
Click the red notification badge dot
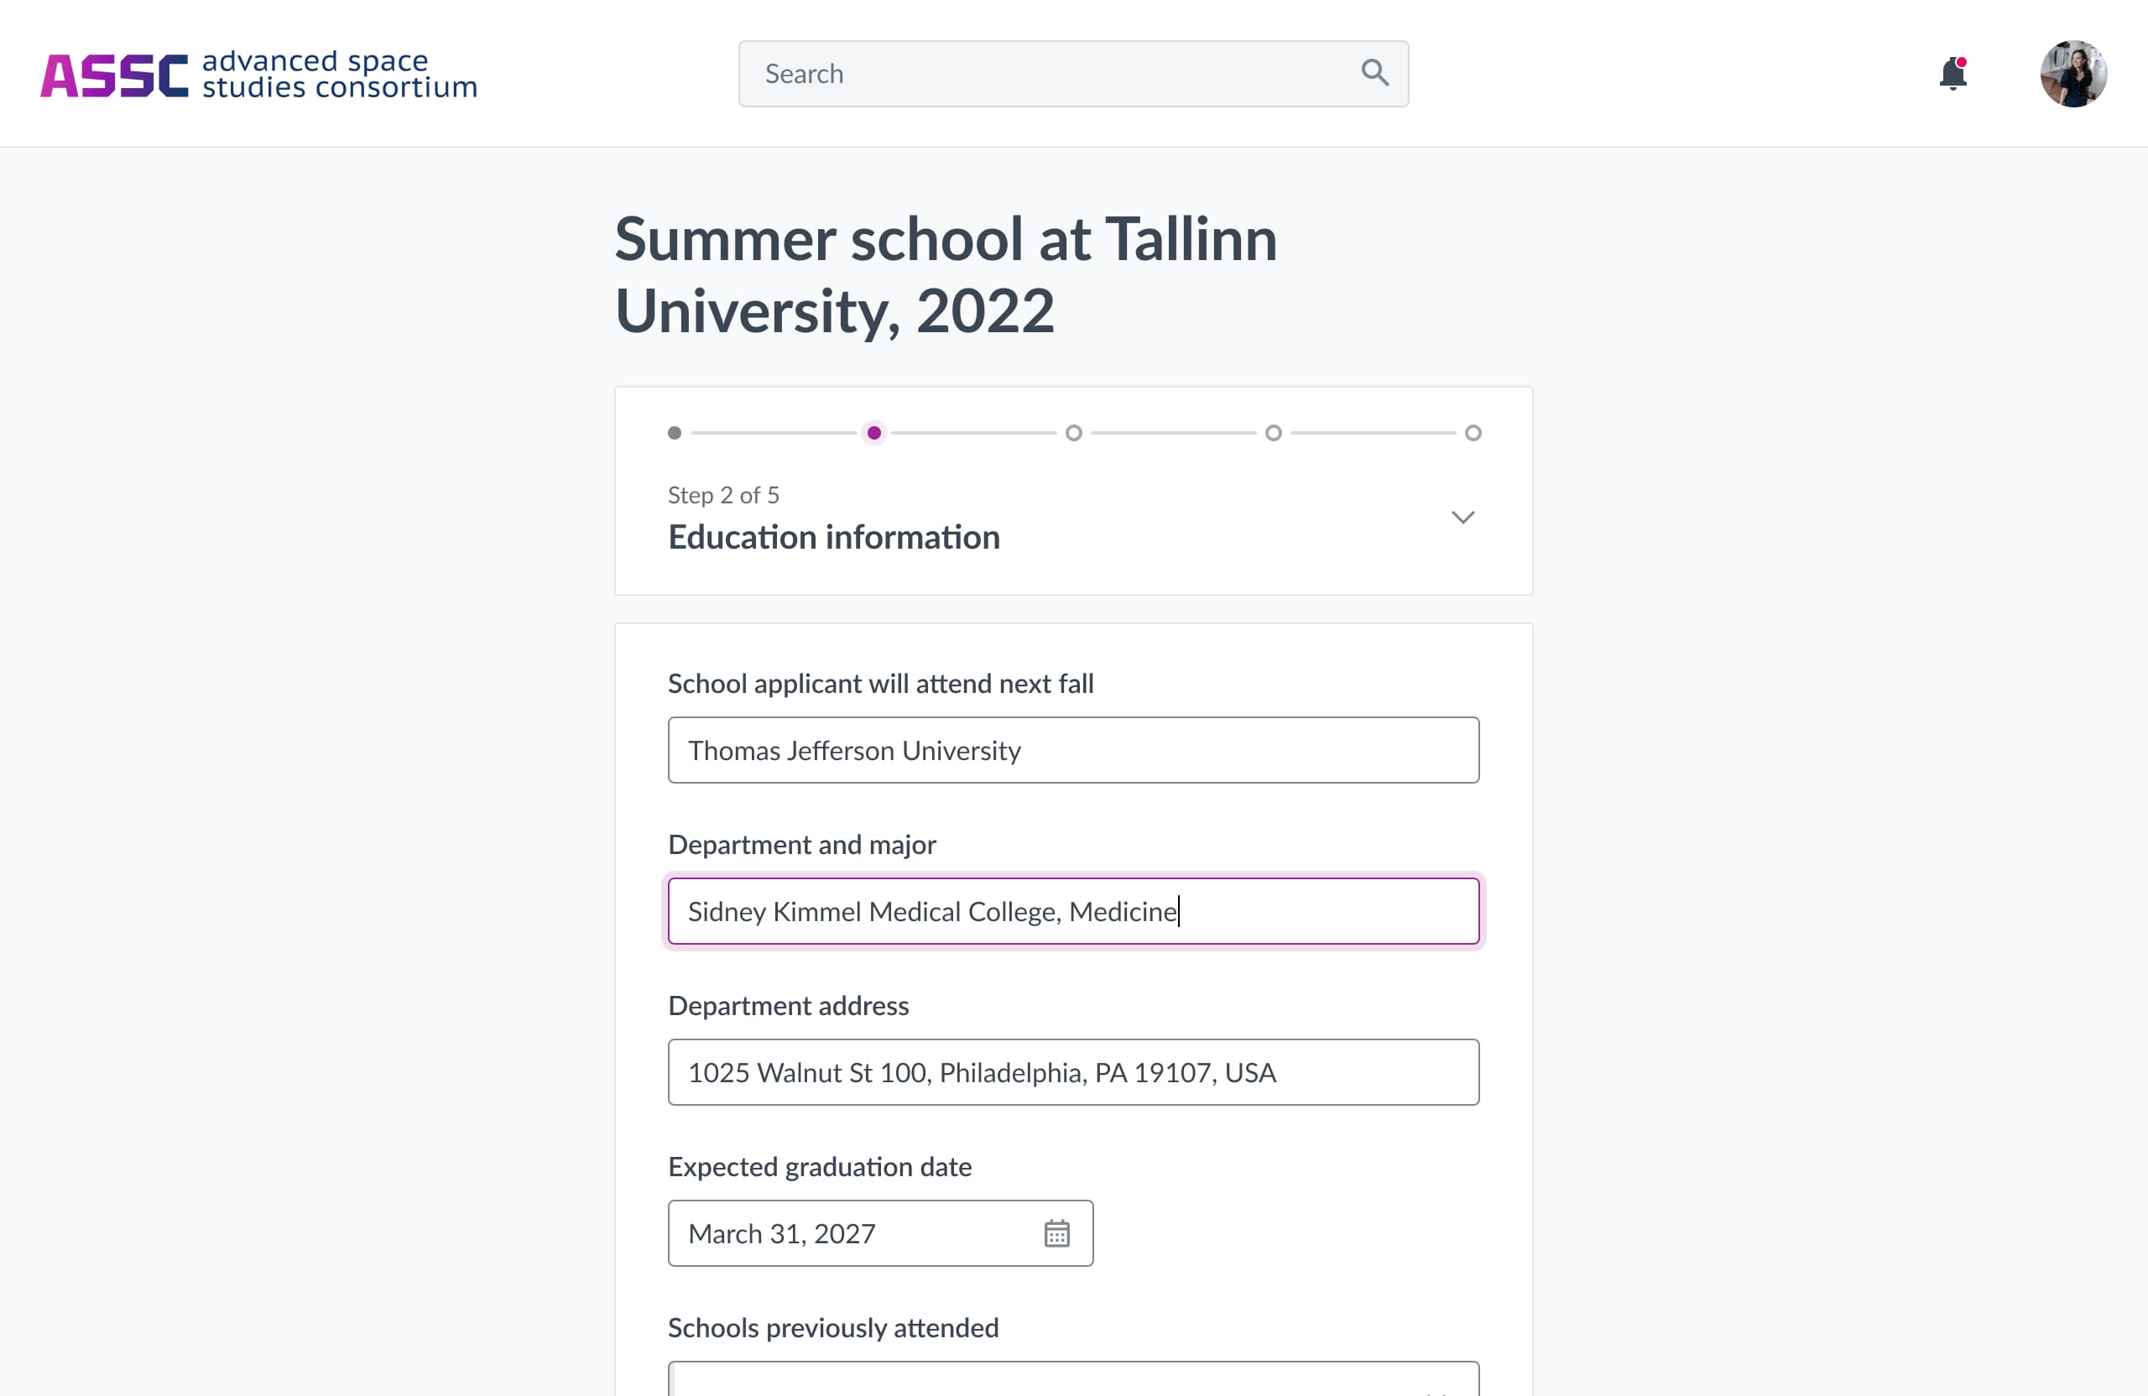pyautogui.click(x=1960, y=61)
